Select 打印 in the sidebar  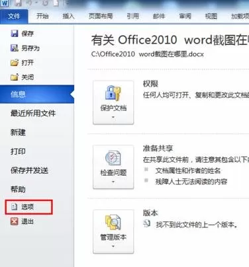point(18,151)
